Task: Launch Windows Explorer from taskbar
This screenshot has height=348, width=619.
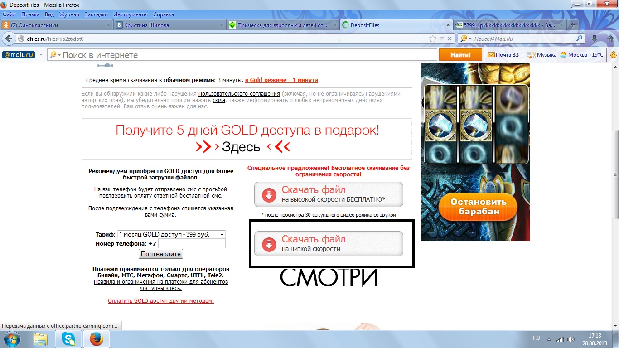Action: pos(40,339)
